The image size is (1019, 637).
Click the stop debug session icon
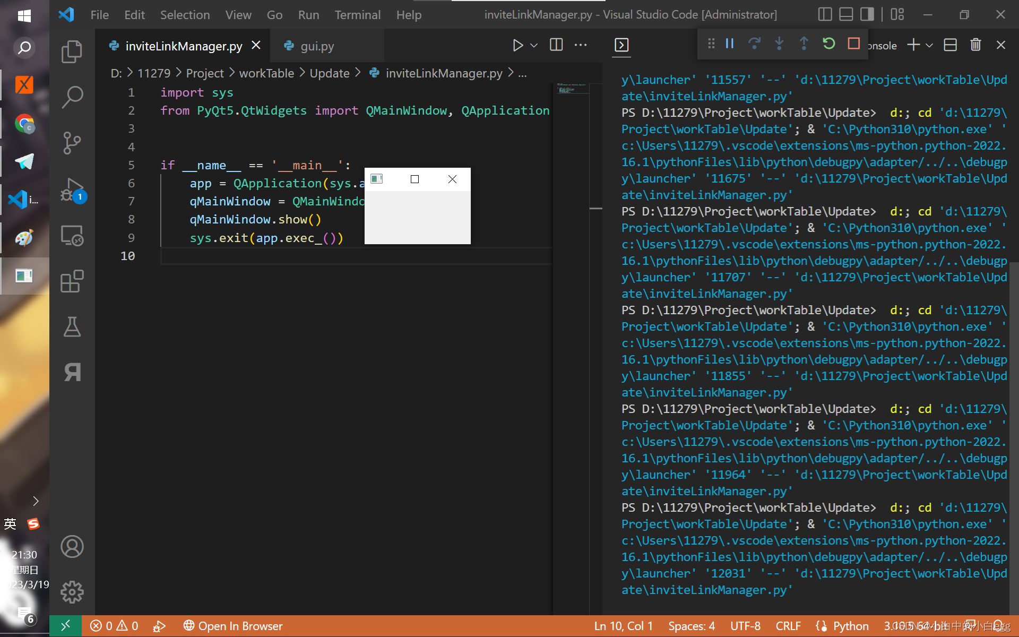point(853,45)
